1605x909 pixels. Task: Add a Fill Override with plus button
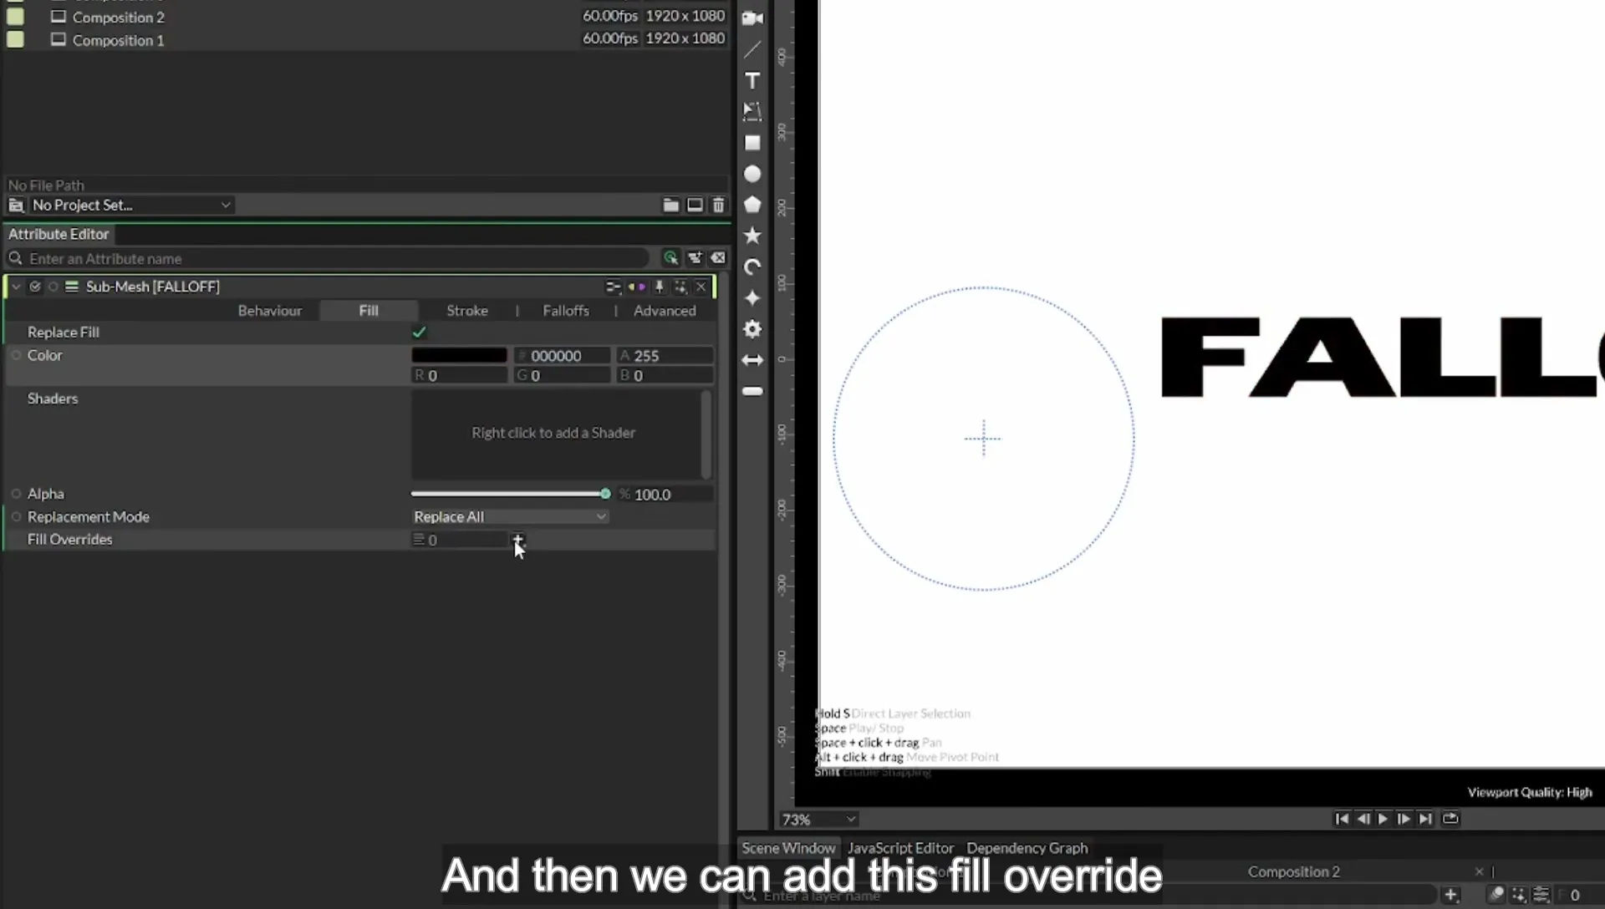517,540
